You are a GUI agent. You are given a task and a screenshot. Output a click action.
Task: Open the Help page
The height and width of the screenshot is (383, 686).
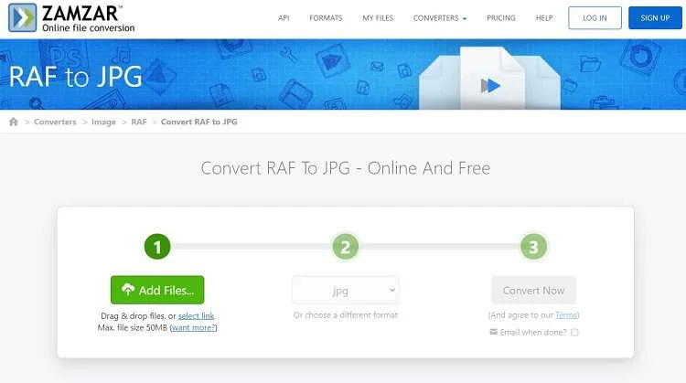[x=544, y=18]
